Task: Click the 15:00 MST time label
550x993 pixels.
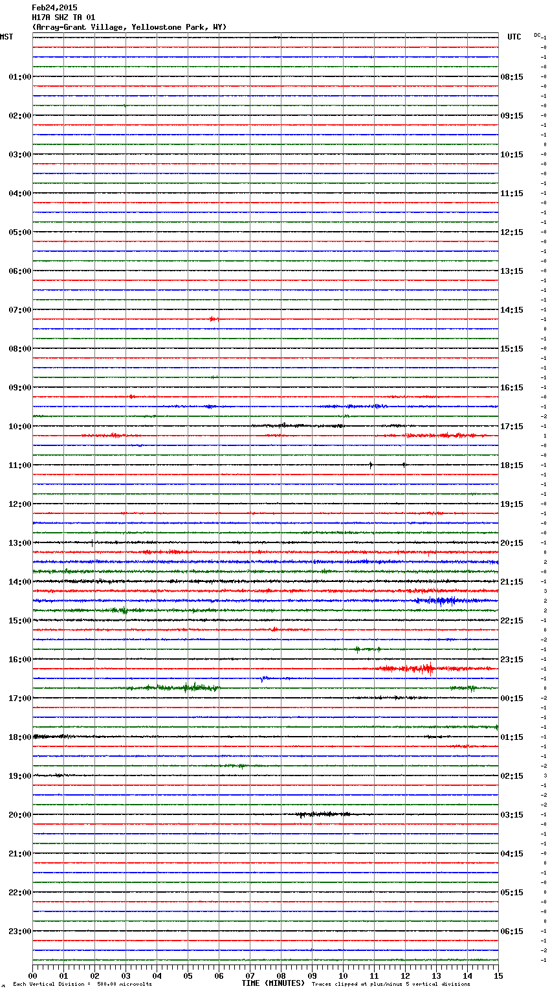Action: point(19,621)
